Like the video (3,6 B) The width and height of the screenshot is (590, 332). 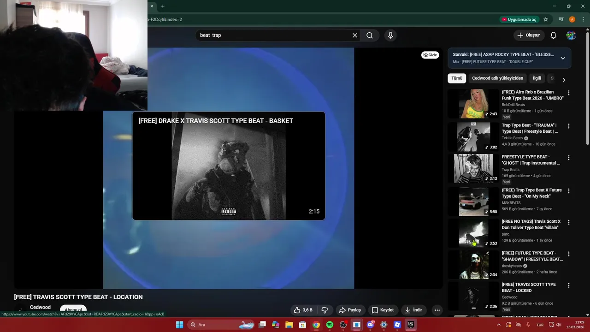click(303, 310)
